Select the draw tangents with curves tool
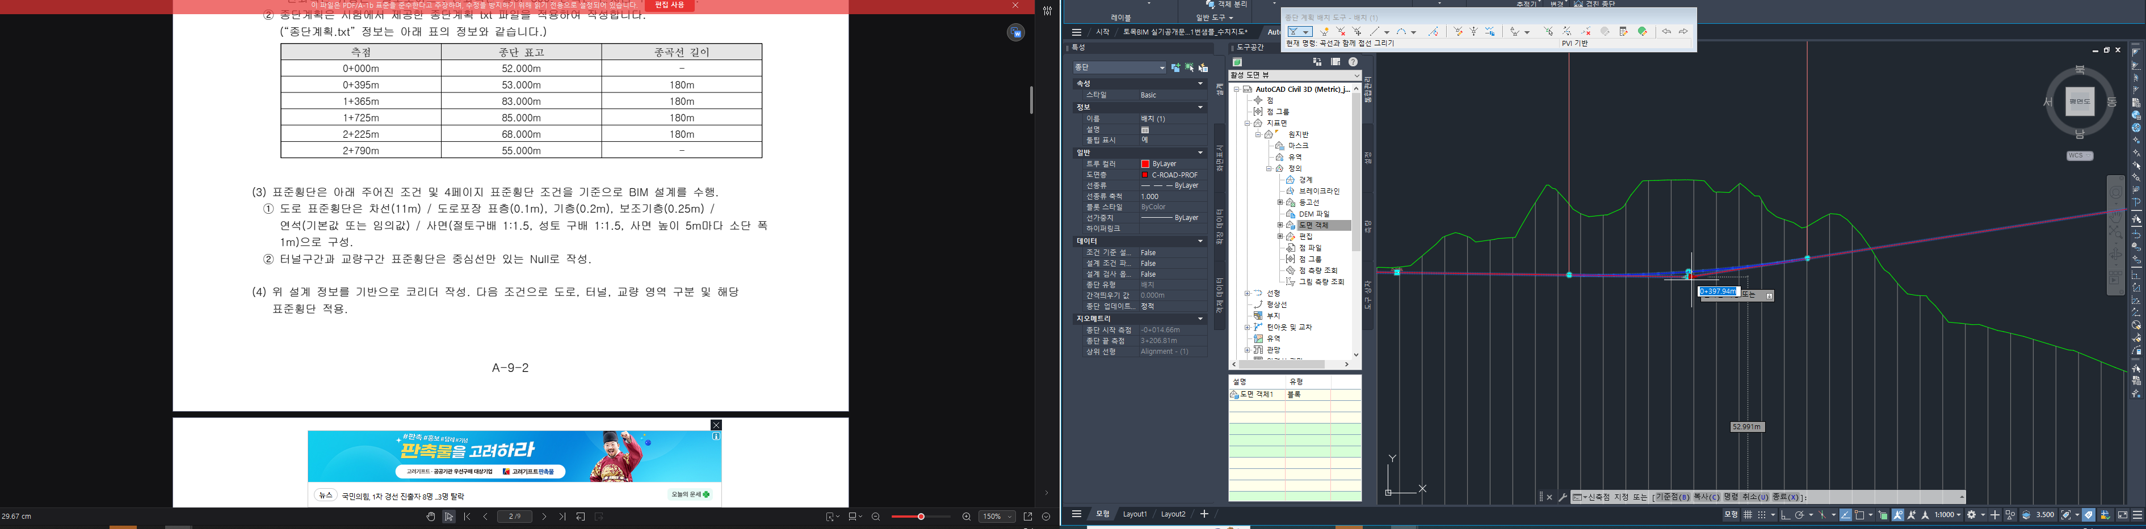The image size is (2146, 529). coord(1294,32)
